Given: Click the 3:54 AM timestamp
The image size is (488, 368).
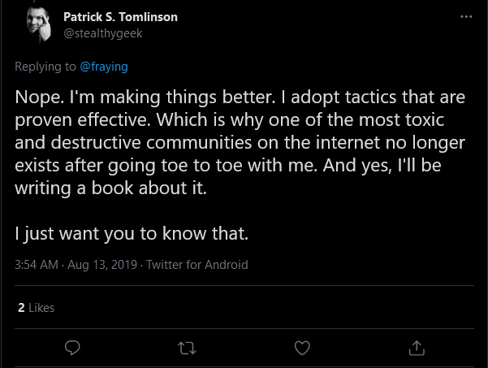Looking at the screenshot, I should point(37,265).
